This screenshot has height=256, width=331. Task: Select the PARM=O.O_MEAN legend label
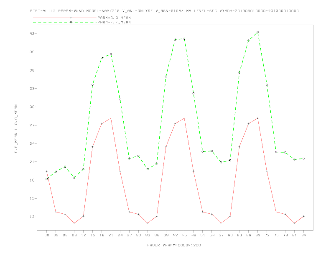[114, 18]
